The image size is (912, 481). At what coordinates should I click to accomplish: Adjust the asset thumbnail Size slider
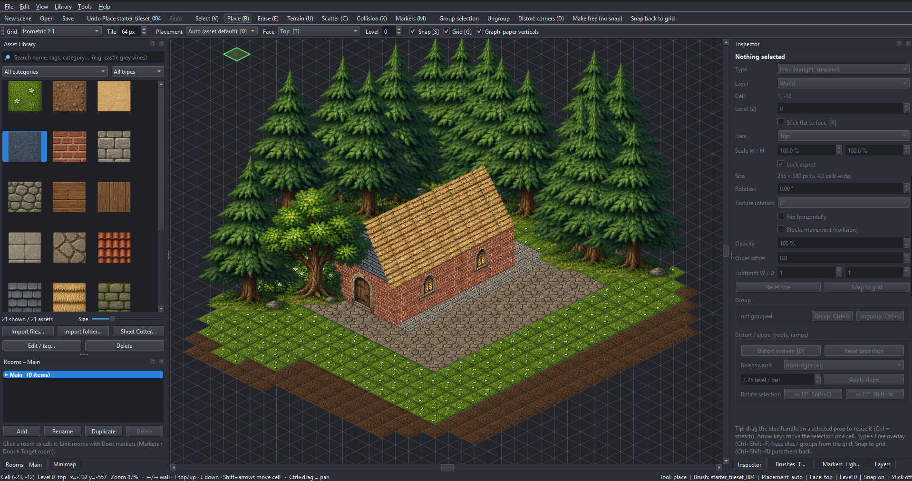pos(112,319)
